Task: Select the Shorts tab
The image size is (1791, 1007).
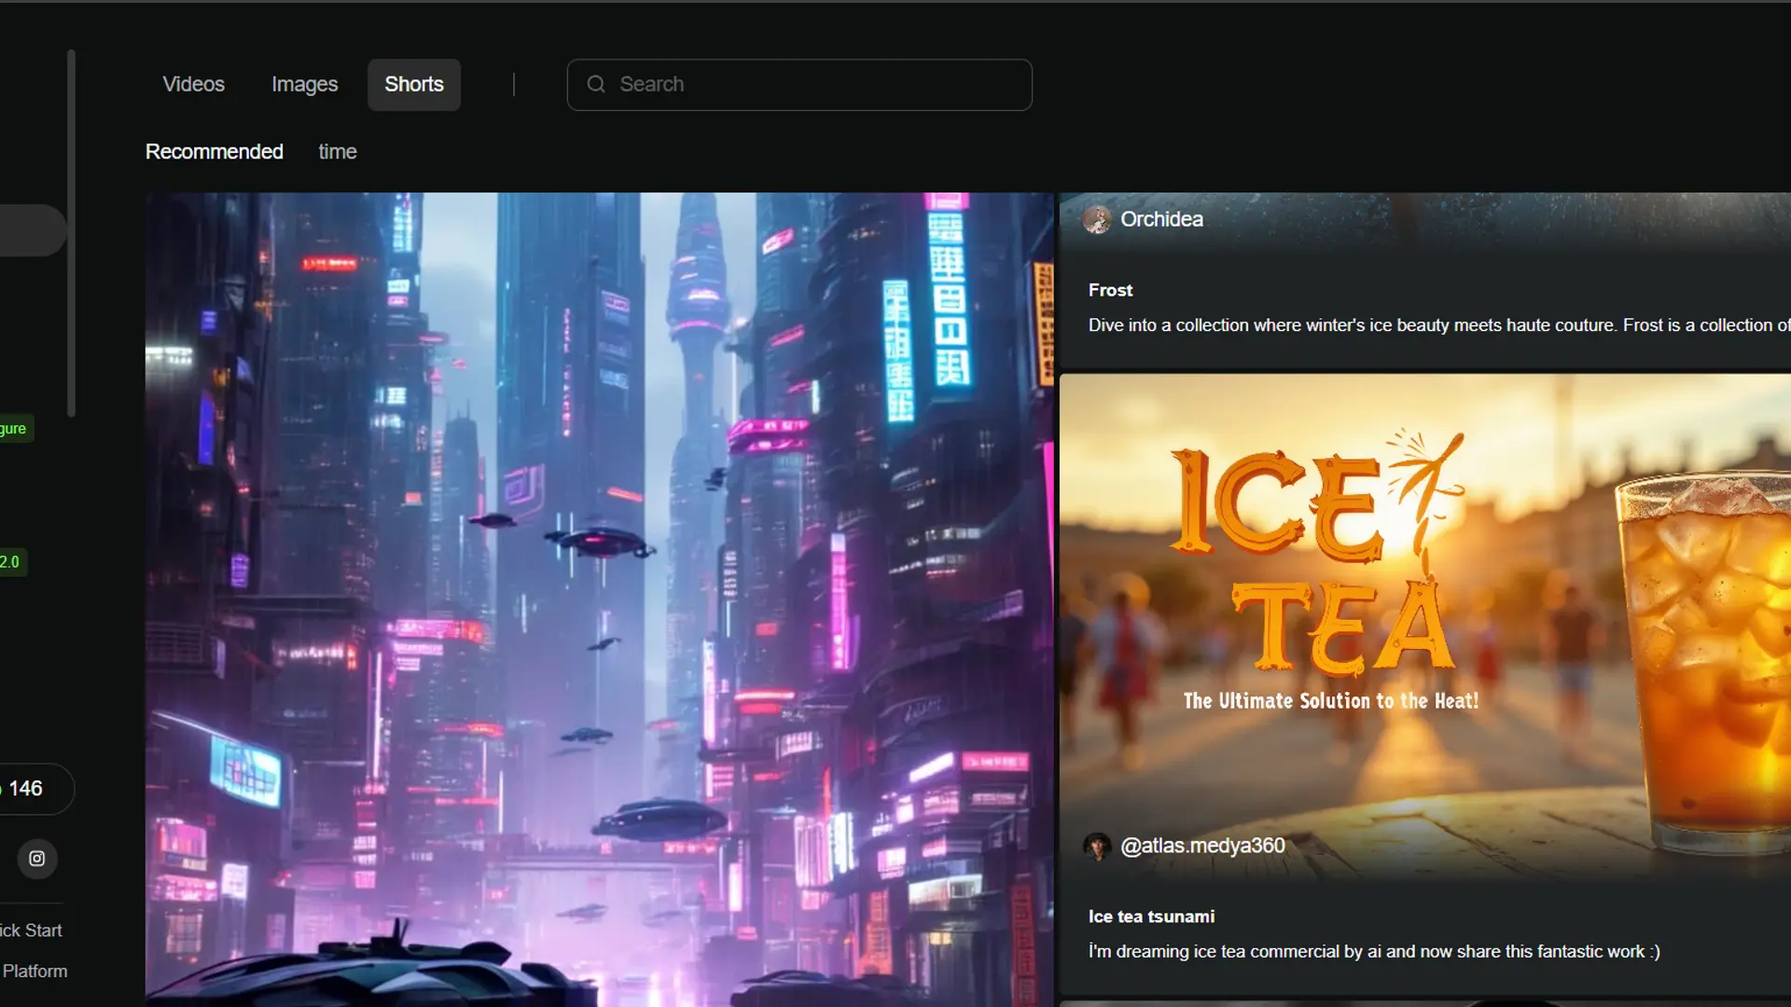Action: [x=413, y=85]
